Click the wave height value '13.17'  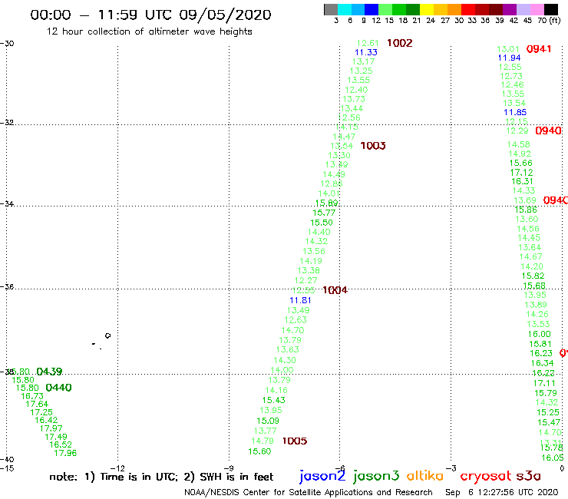(363, 61)
